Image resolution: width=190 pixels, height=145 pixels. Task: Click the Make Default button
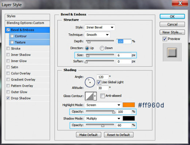click(88, 135)
